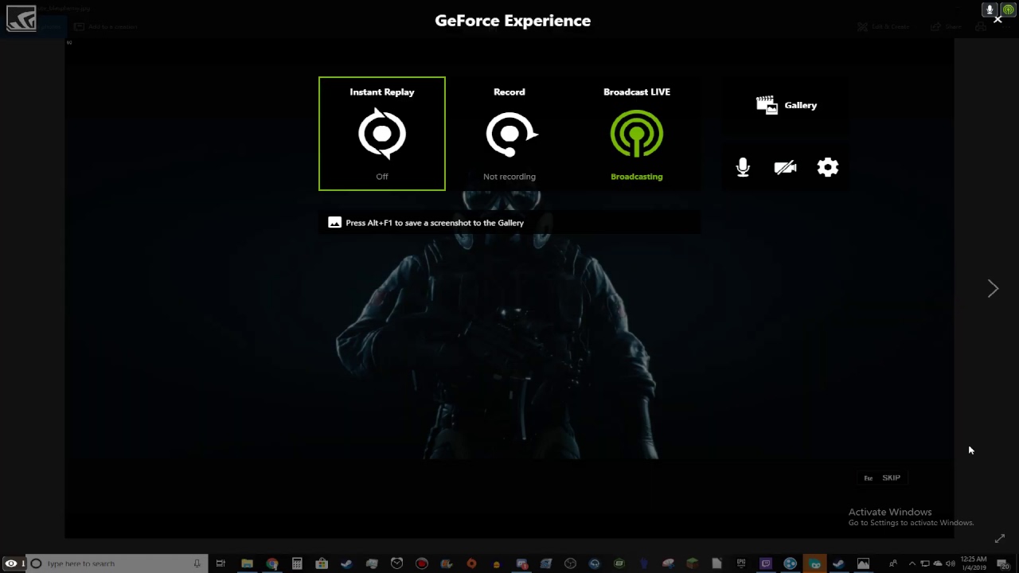Click the Windows search box

pyautogui.click(x=117, y=563)
